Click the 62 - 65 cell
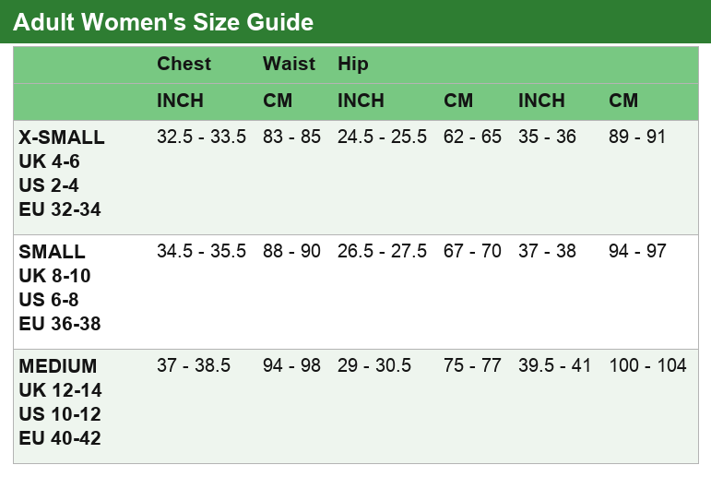The height and width of the screenshot is (489, 711). (x=472, y=137)
